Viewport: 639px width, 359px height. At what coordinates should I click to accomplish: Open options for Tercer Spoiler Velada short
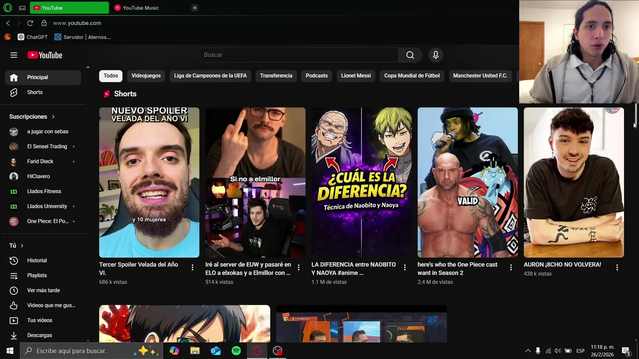192,268
